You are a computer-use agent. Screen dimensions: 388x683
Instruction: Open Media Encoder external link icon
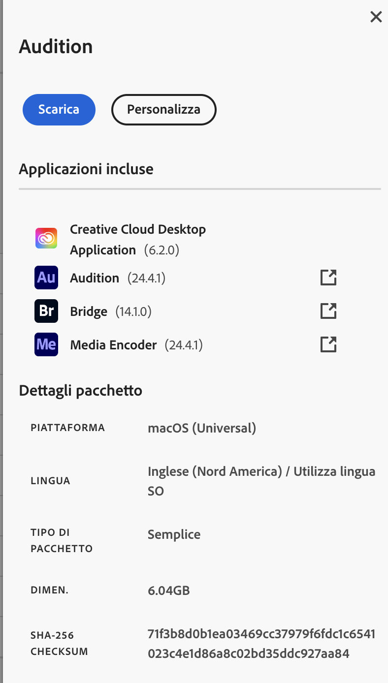pos(328,344)
